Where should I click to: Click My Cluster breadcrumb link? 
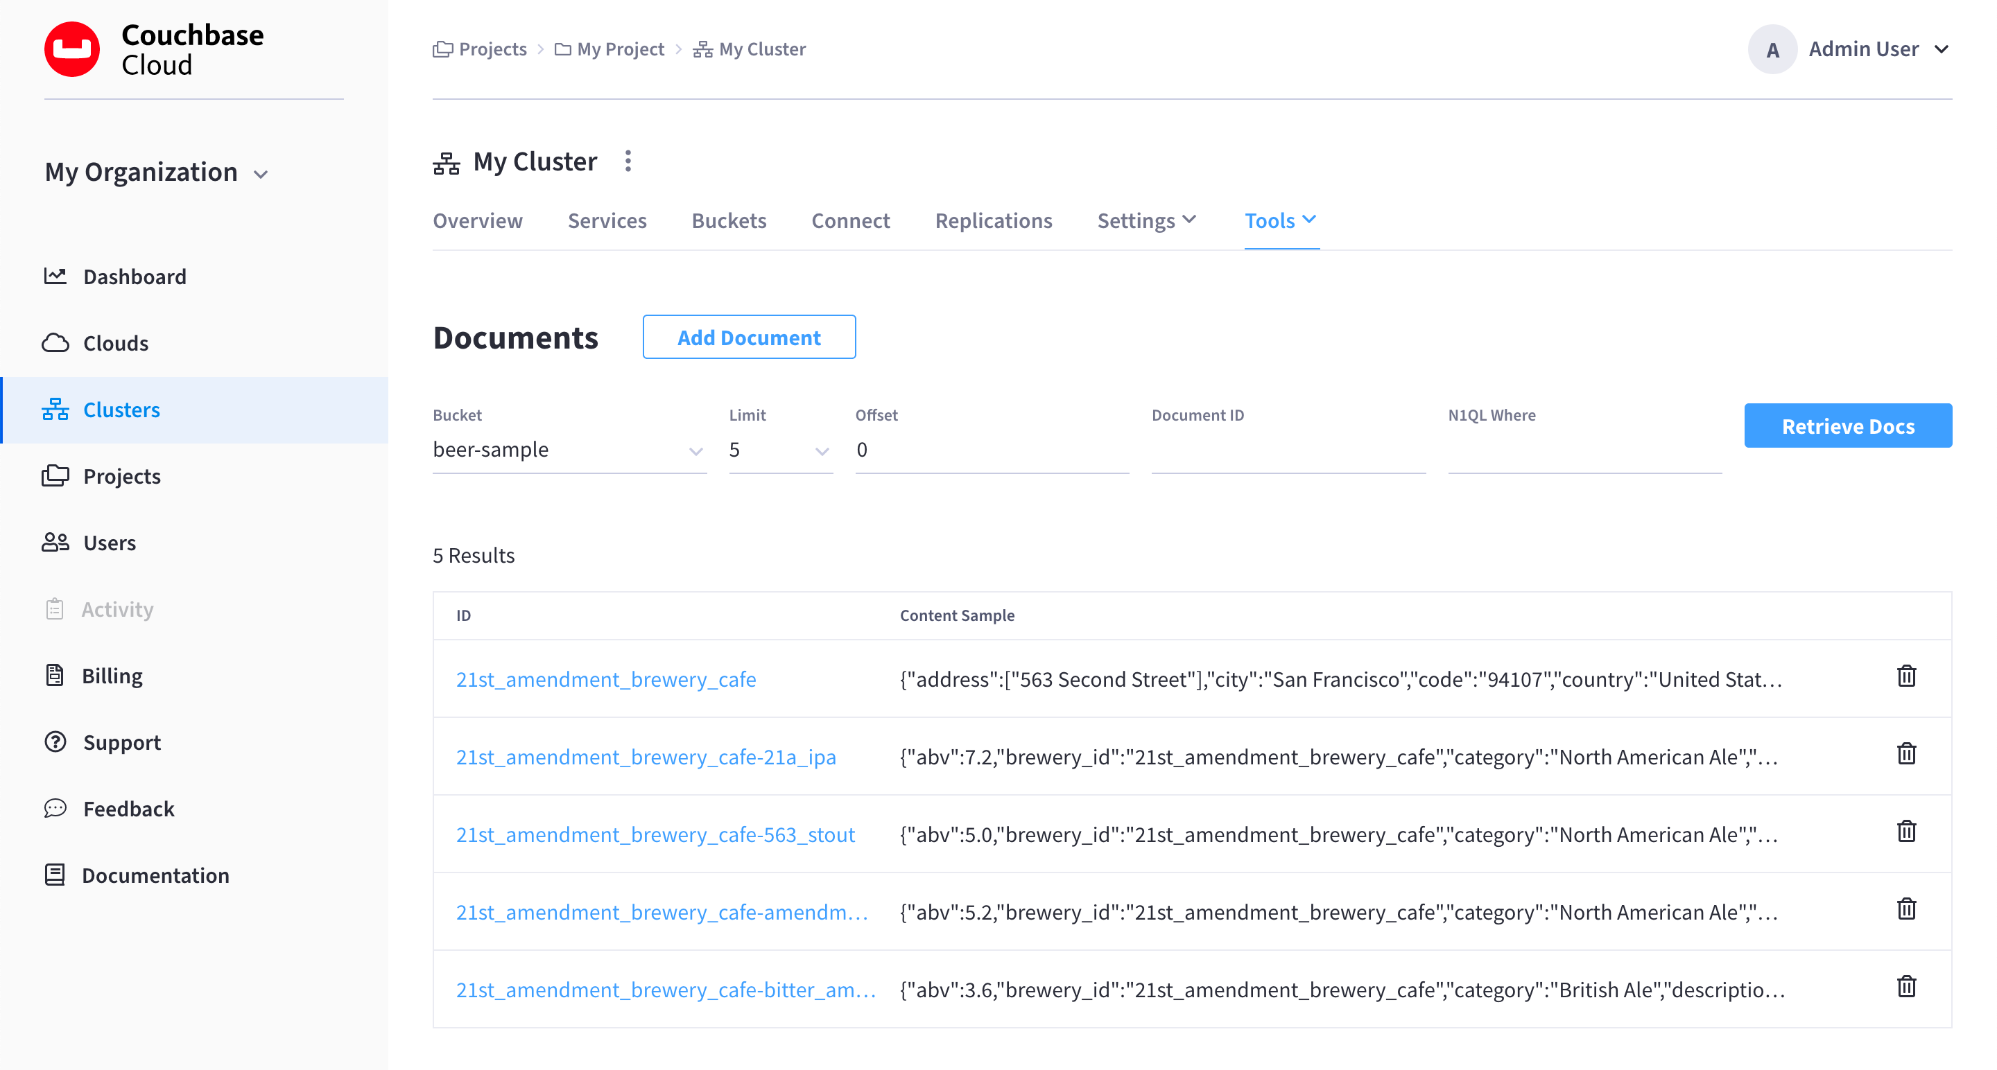click(762, 50)
